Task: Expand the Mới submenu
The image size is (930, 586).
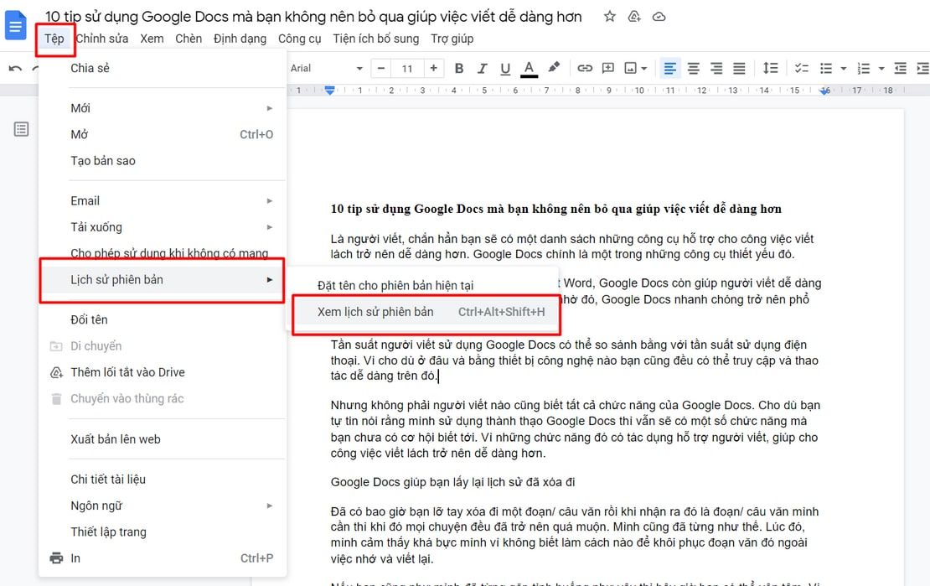Action: 163,108
